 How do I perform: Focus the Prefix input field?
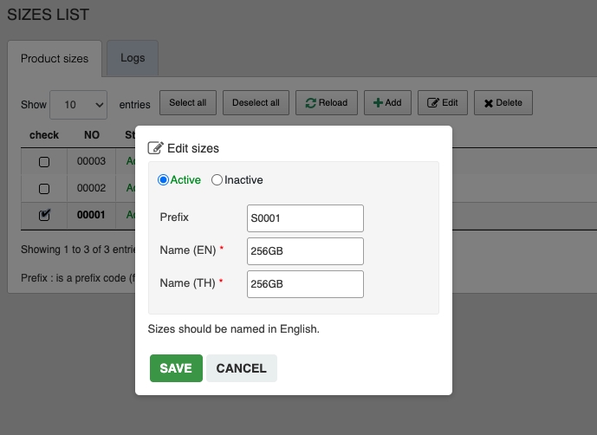click(x=305, y=217)
